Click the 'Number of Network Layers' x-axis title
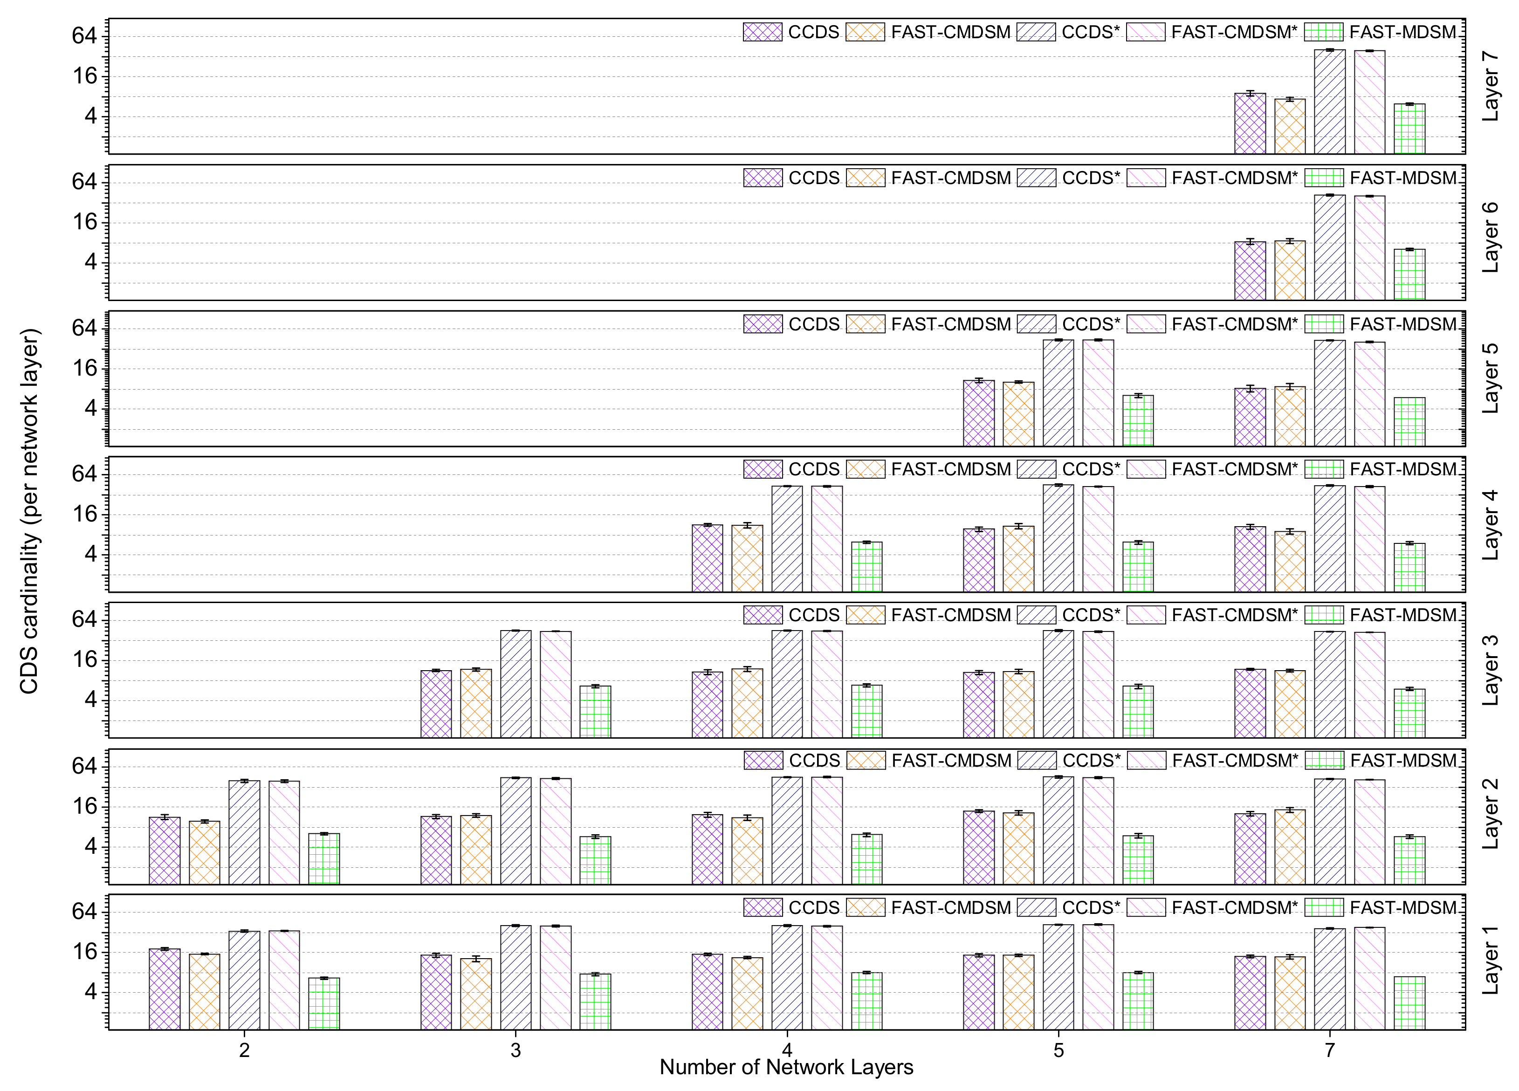1519x1091 pixels. tap(786, 1067)
